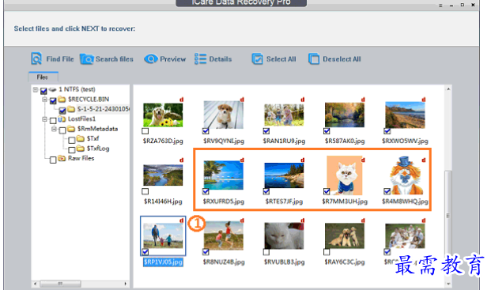The image size is (491, 290).
Task: Click the Preview button label
Action: tap(173, 59)
